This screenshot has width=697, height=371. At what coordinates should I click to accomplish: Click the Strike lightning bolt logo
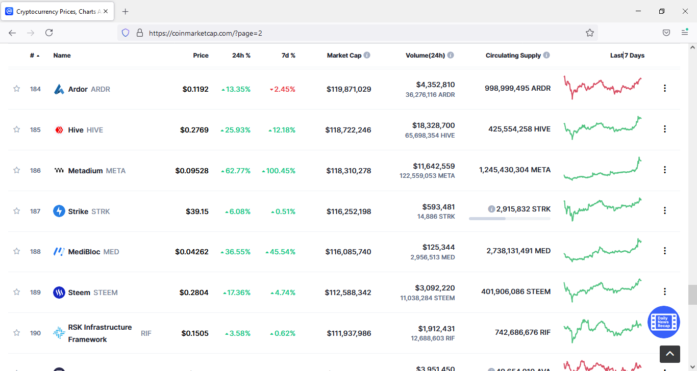(59, 211)
